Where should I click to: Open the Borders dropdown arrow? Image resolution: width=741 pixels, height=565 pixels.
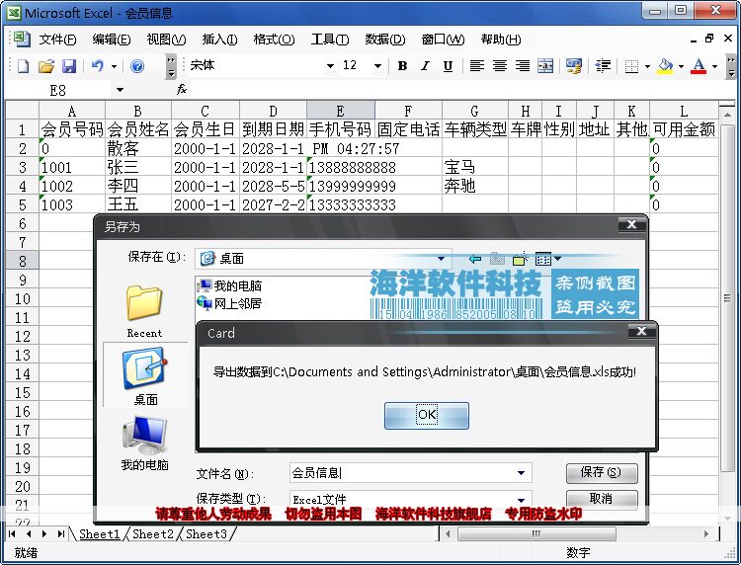tap(647, 66)
